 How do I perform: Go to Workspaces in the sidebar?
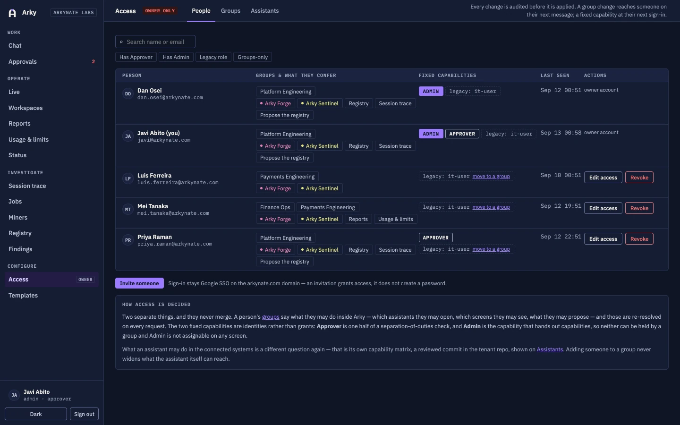click(x=51, y=108)
